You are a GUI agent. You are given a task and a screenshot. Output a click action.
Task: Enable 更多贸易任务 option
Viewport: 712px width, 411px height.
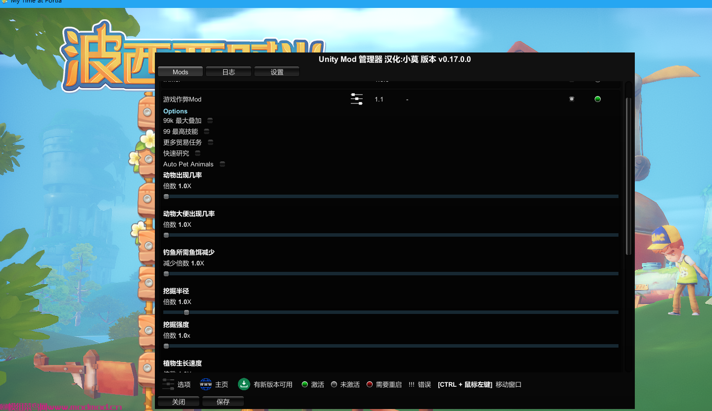point(210,142)
